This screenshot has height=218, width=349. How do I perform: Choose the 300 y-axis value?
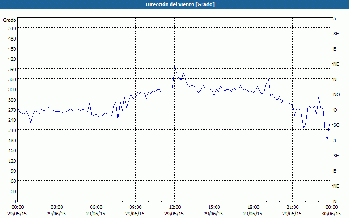click(x=12, y=100)
